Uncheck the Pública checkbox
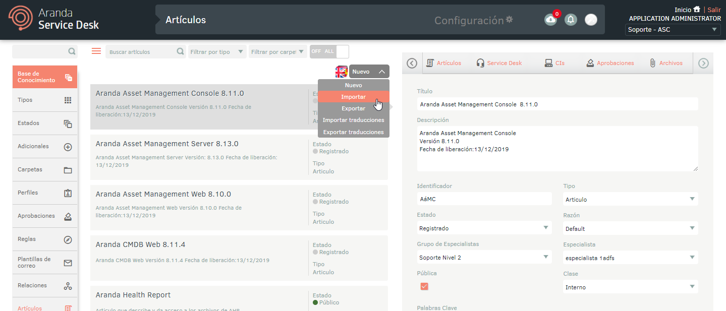 pos(424,286)
